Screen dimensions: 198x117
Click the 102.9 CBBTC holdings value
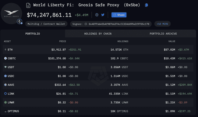(119, 58)
